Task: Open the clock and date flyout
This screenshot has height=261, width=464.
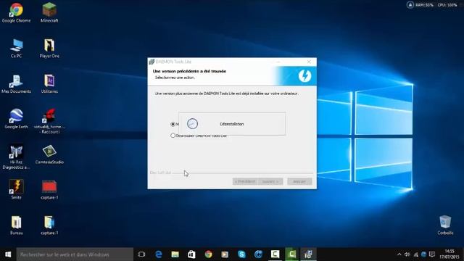Action: pos(449,254)
